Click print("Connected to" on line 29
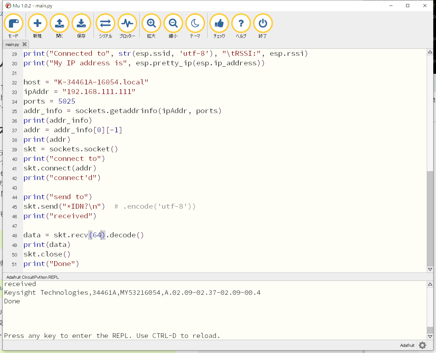 point(166,54)
